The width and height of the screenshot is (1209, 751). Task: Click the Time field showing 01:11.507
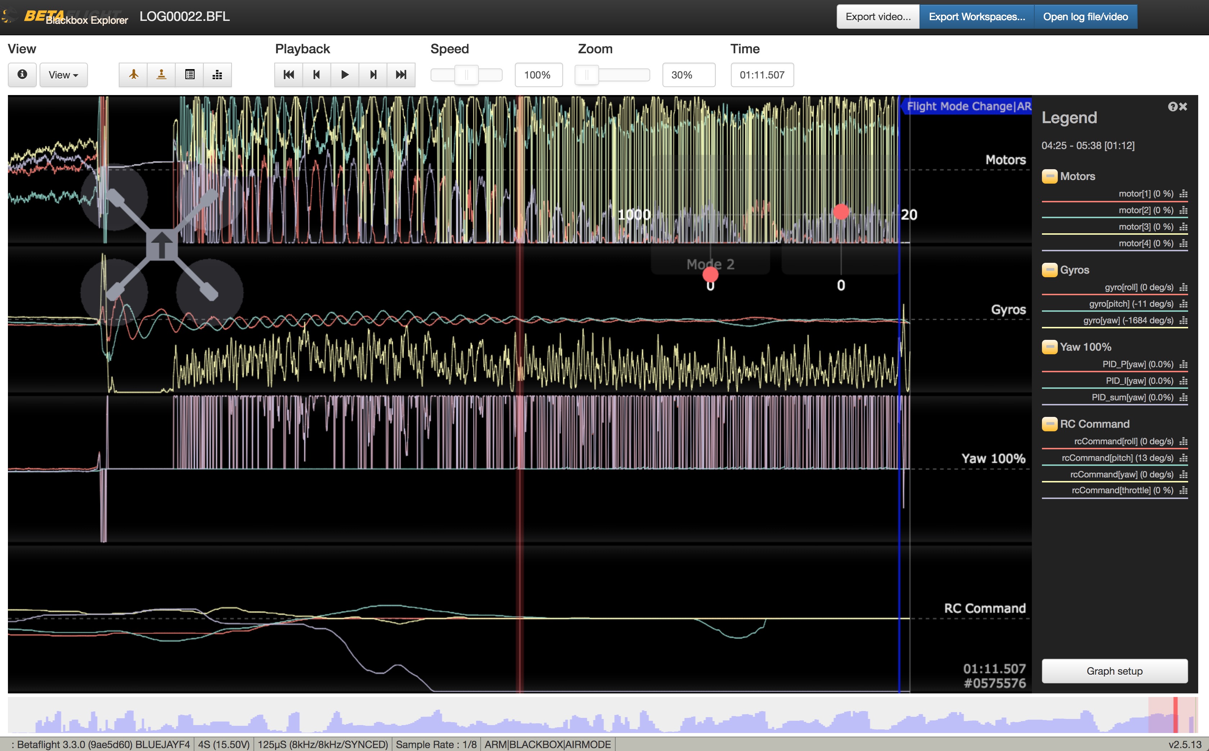(x=762, y=75)
